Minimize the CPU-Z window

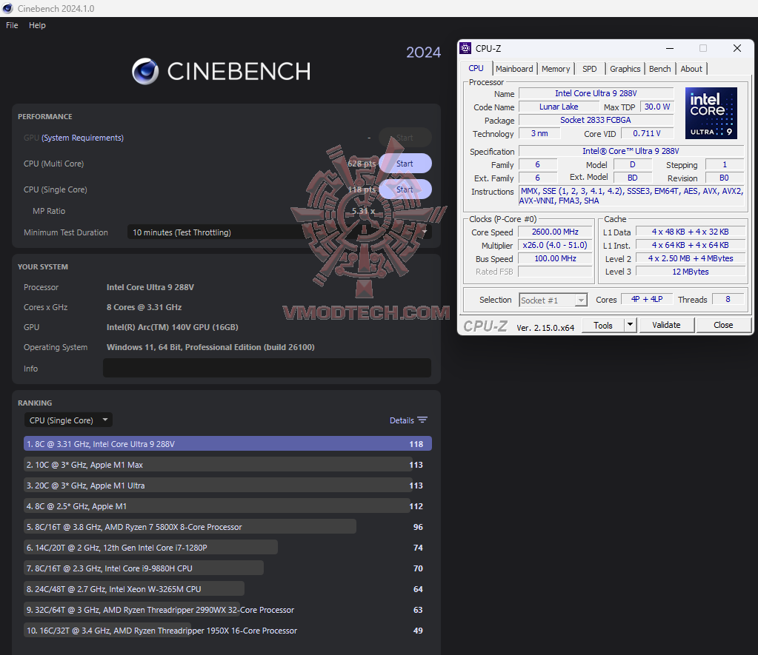(x=670, y=48)
